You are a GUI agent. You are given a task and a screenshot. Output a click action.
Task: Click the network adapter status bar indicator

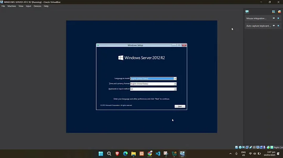point(247,147)
